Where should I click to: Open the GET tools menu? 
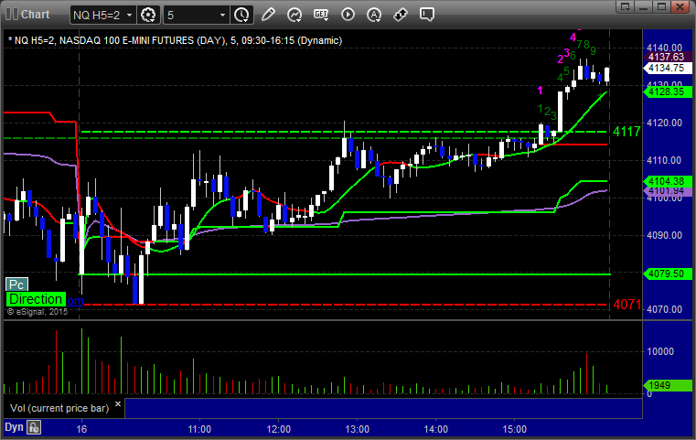[321, 15]
